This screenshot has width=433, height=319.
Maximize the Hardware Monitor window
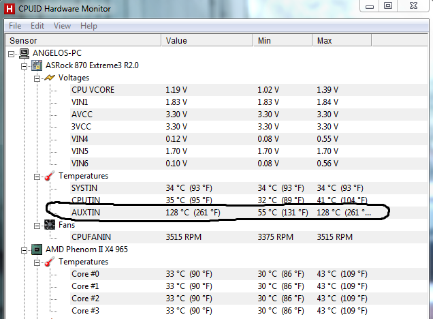tap(388, 6)
